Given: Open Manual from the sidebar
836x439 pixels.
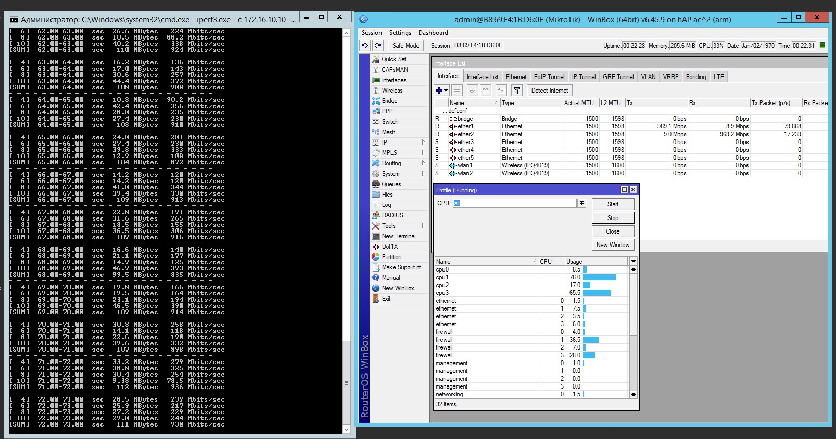Looking at the screenshot, I should (x=391, y=278).
